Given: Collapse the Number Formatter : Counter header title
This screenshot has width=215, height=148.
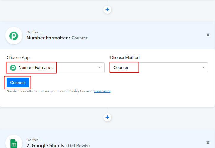Looking at the screenshot, I should tap(57, 38).
